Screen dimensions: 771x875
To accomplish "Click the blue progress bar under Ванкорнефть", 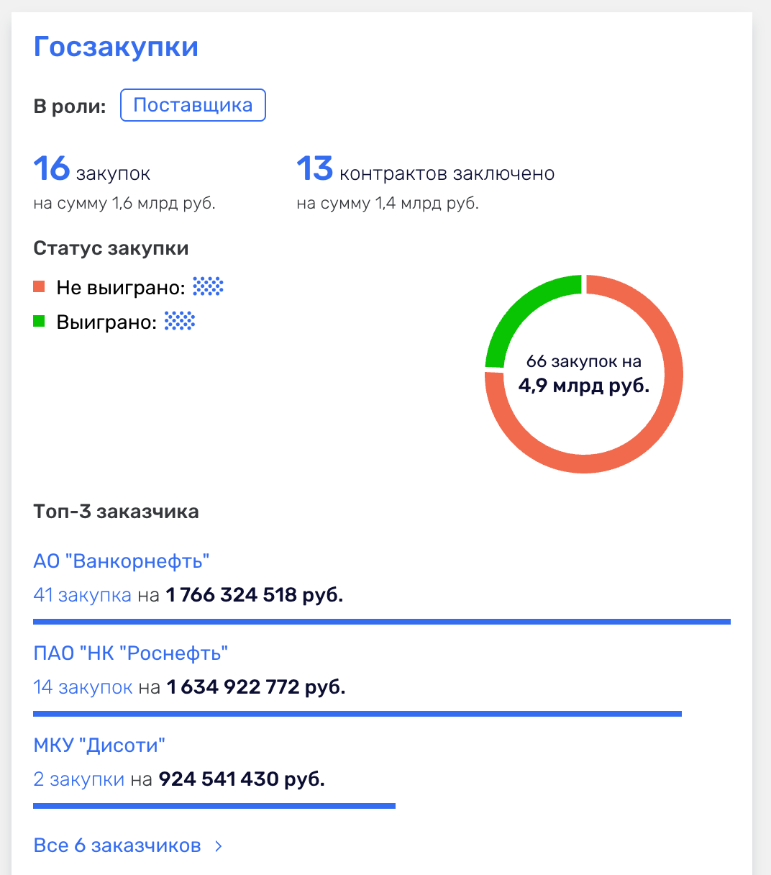I will 381,620.
